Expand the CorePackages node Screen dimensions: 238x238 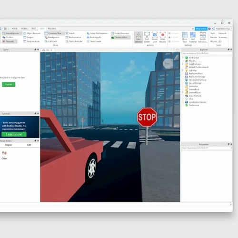coord(182,64)
